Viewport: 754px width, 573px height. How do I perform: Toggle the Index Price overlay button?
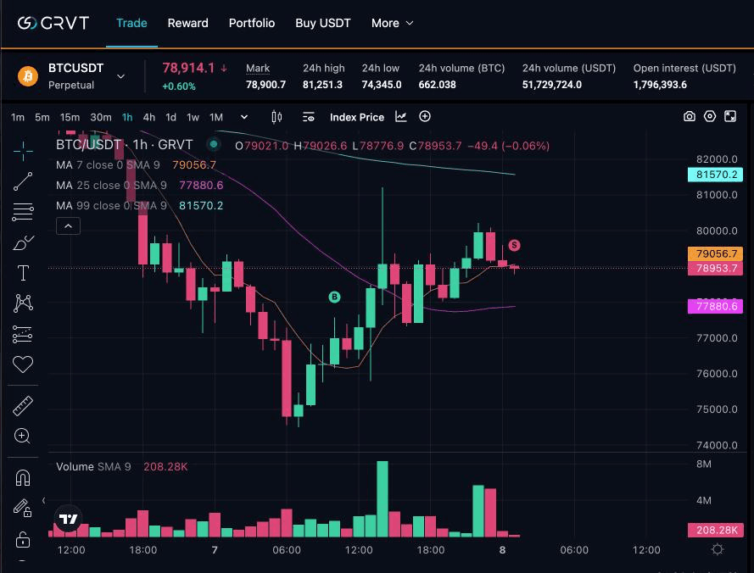357,117
